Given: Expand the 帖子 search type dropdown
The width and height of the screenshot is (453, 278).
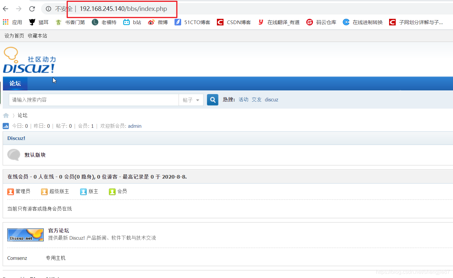Looking at the screenshot, I should [191, 100].
